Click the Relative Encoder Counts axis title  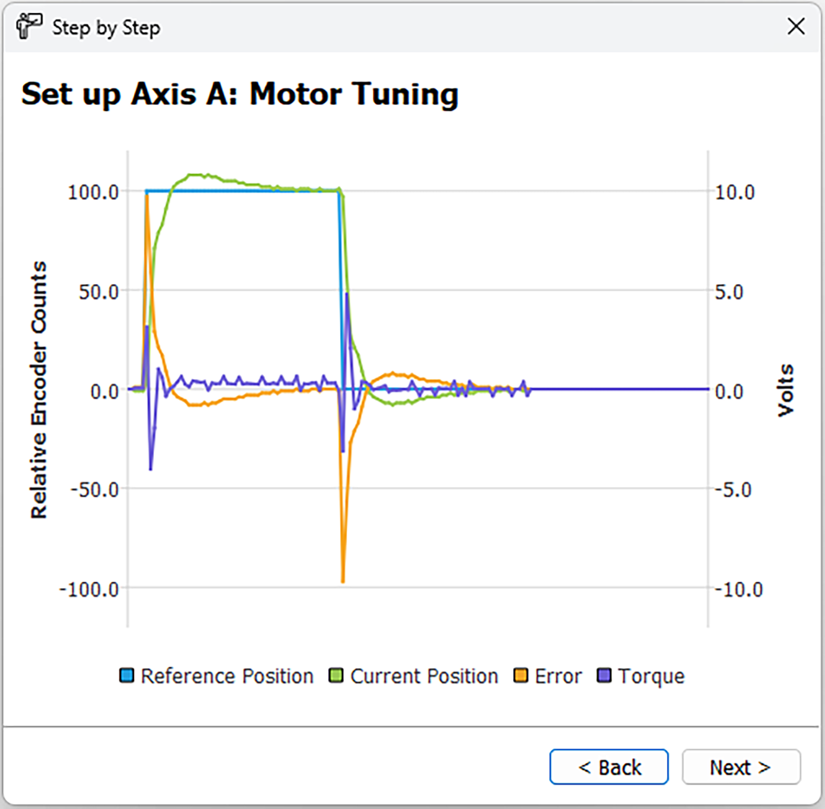pyautogui.click(x=39, y=390)
